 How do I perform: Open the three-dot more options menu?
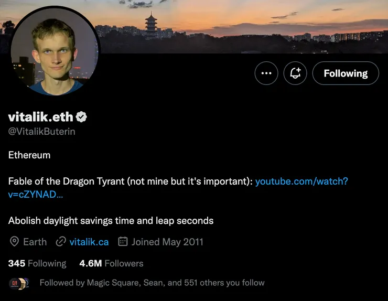(266, 73)
